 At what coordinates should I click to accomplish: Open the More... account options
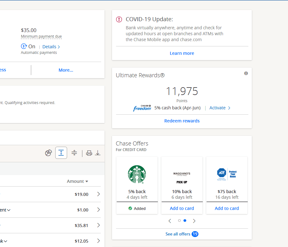pos(66,70)
